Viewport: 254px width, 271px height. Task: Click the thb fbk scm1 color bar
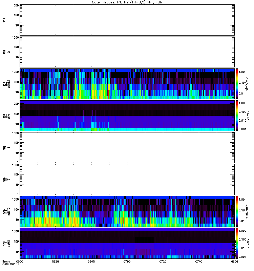[x=237, y=116]
